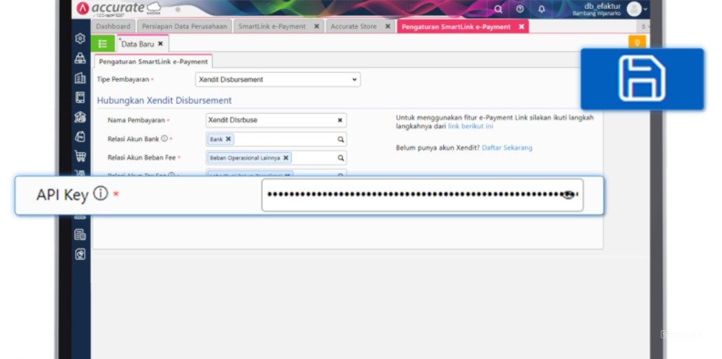Click the Daftar Sekarang link
Screen dimensions: 722x359
pos(507,147)
